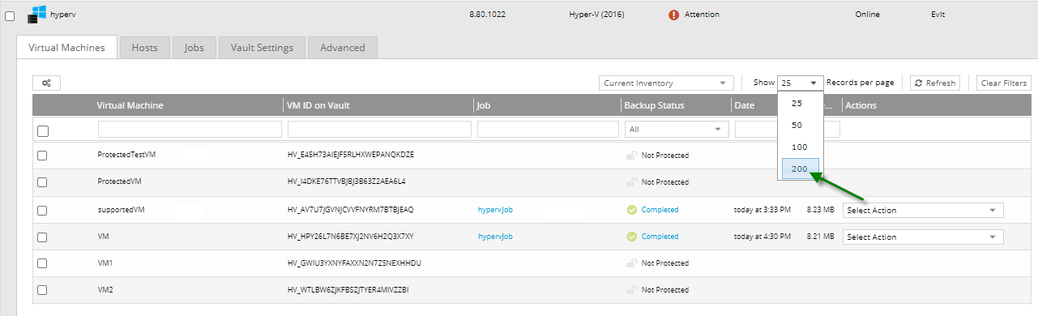Sort by VM ID on Vault header
The height and width of the screenshot is (316, 1038).
pyautogui.click(x=318, y=105)
